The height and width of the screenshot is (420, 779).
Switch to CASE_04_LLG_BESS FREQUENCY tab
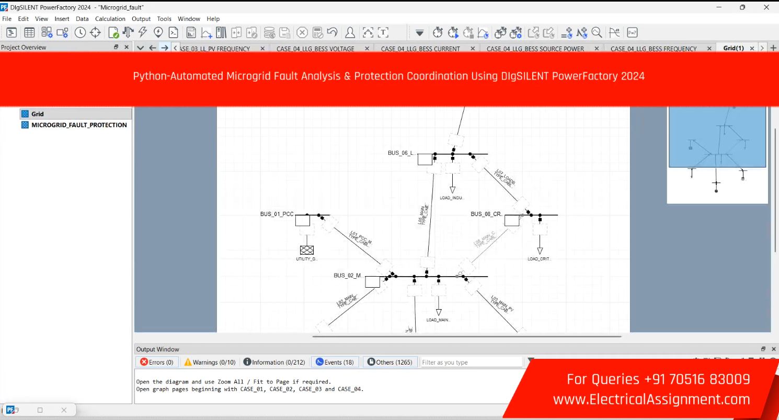point(654,49)
